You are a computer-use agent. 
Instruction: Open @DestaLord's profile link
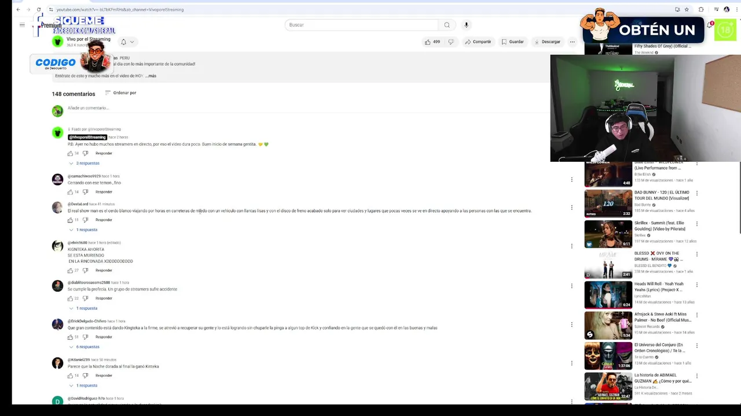[x=78, y=204]
